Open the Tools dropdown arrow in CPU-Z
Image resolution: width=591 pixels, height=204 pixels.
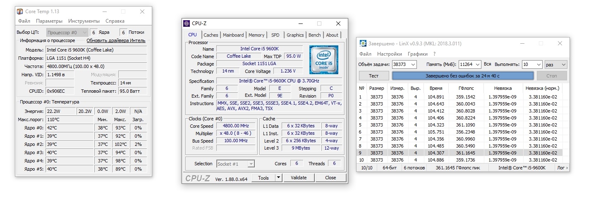278,178
